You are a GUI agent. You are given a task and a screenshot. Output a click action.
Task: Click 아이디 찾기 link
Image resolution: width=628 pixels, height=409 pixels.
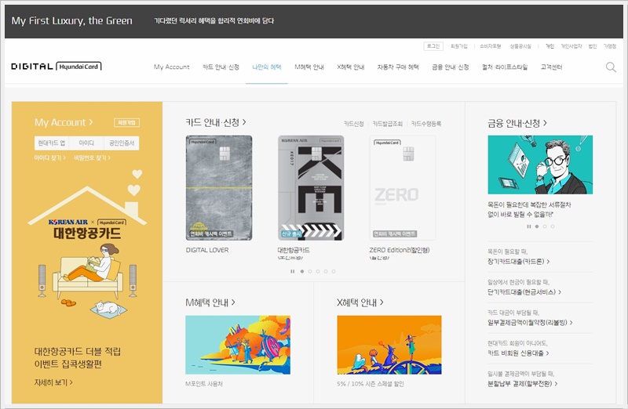(49, 158)
